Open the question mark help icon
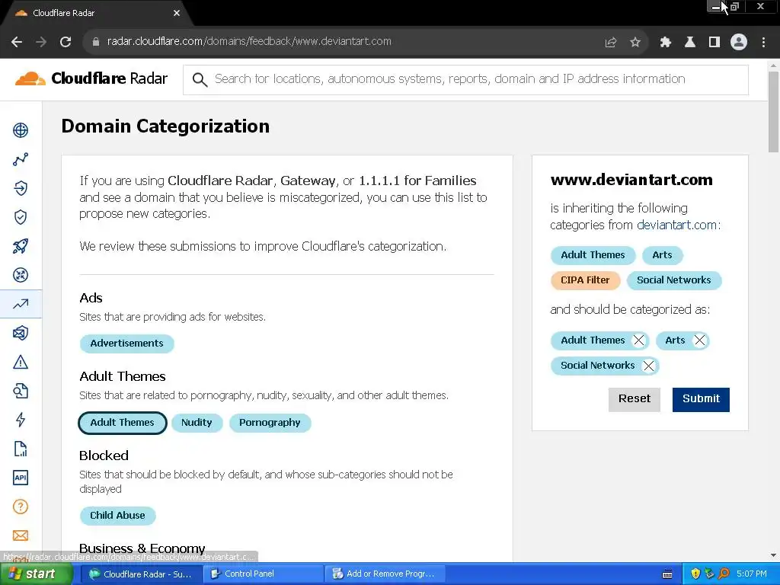Viewport: 780px width, 585px height. pyautogui.click(x=21, y=507)
